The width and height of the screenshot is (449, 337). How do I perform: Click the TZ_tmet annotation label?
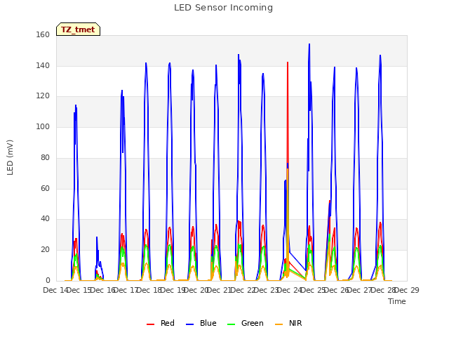pyautogui.click(x=78, y=29)
